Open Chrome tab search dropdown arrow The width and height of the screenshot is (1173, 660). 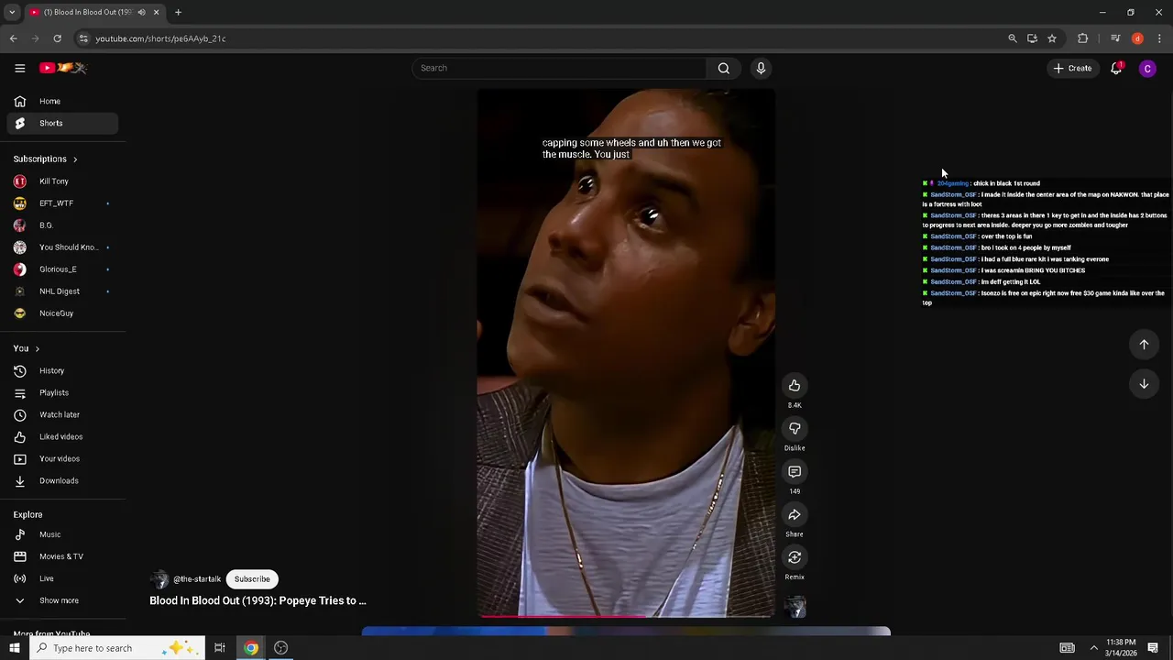pyautogui.click(x=12, y=13)
